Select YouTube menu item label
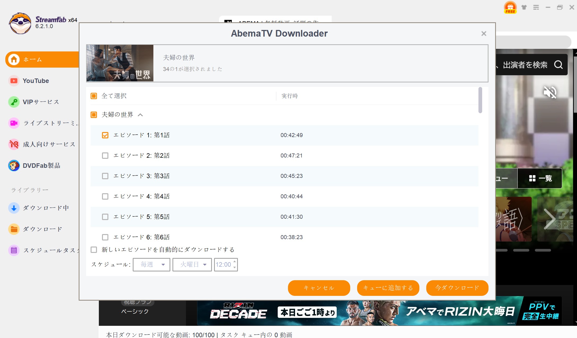 (36, 81)
